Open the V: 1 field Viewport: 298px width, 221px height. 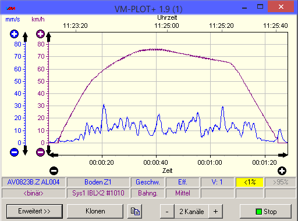[x=217, y=182]
